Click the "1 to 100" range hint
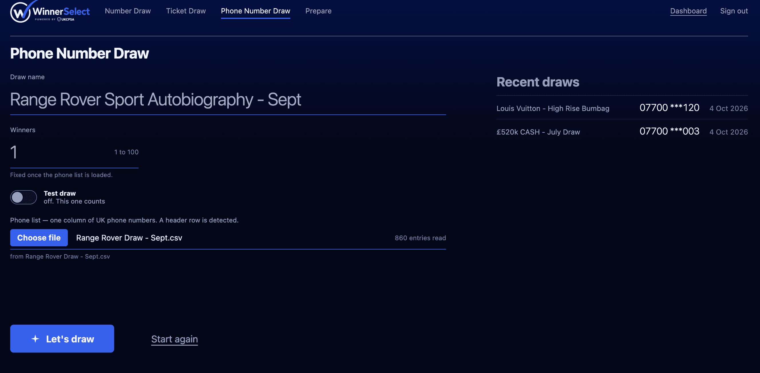Screen dimensions: 760x373 [x=126, y=152]
